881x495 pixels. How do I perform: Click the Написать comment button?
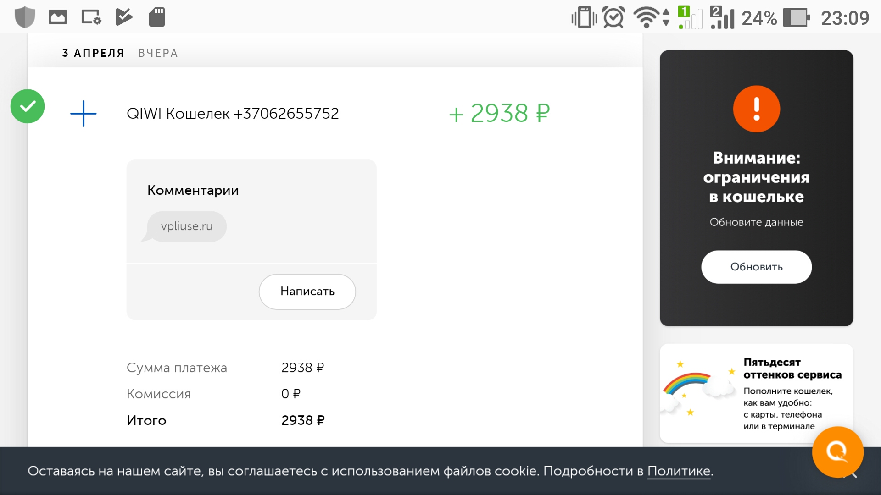pos(307,291)
